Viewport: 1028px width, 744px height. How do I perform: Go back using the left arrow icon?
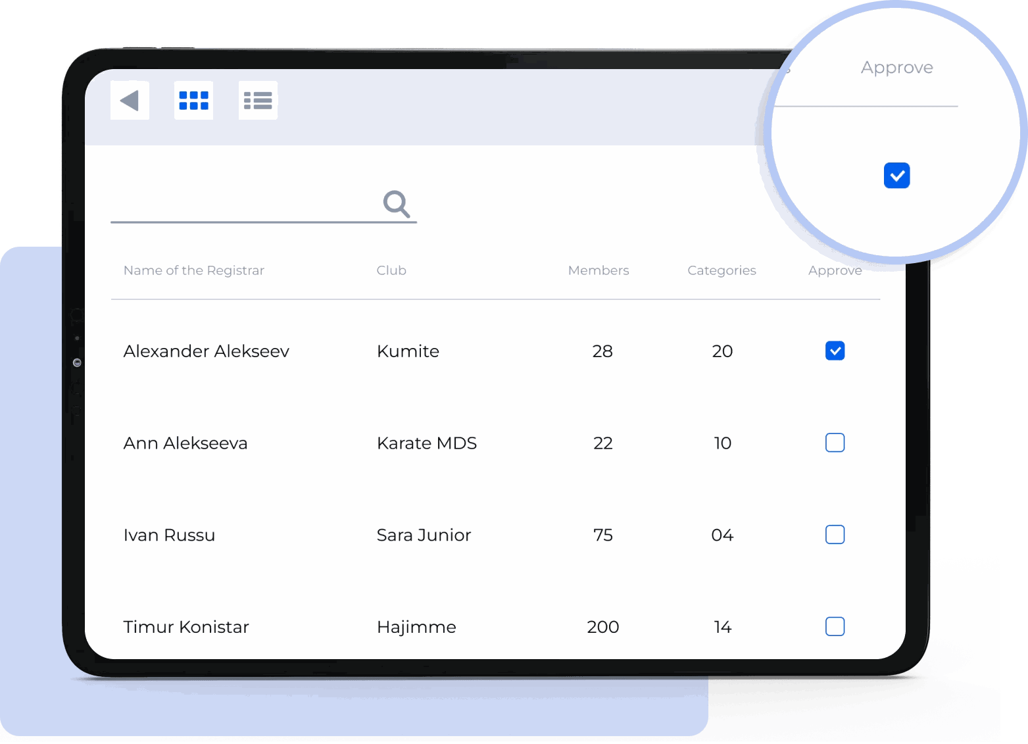point(130,101)
